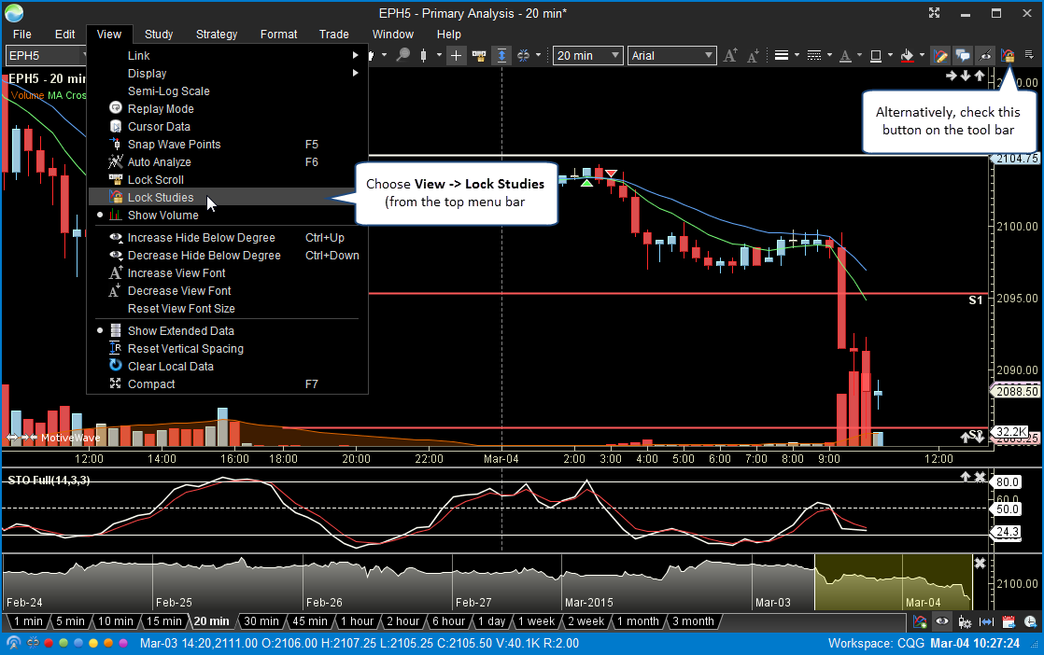Switch to the 30 min tab
Screen dimensions: 1044x655
(261, 621)
